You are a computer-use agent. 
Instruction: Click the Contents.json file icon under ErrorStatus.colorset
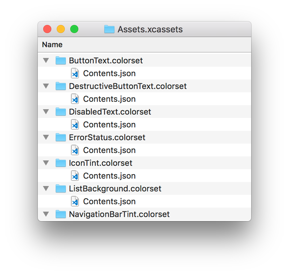(75, 150)
